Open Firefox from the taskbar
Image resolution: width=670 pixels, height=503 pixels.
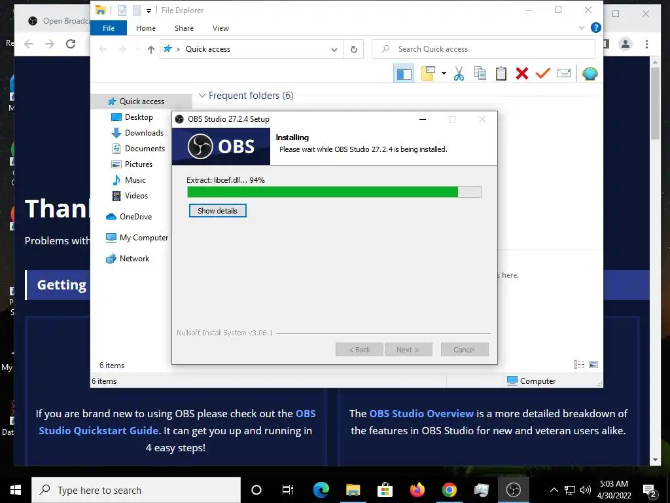click(417, 490)
